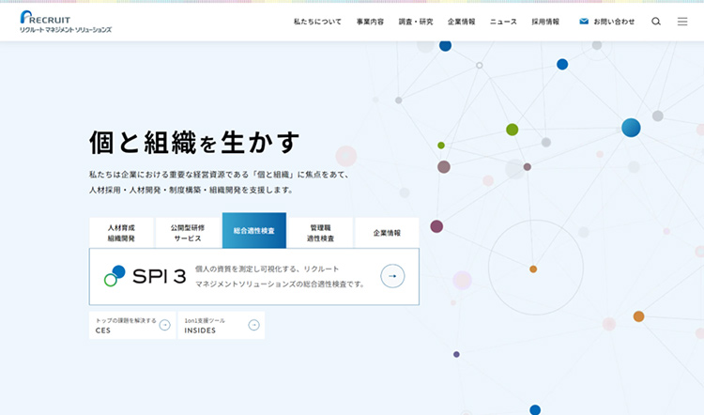Image resolution: width=704 pixels, height=415 pixels.
Task: Select the 管理職適性検査 tab
Action: [x=320, y=233]
